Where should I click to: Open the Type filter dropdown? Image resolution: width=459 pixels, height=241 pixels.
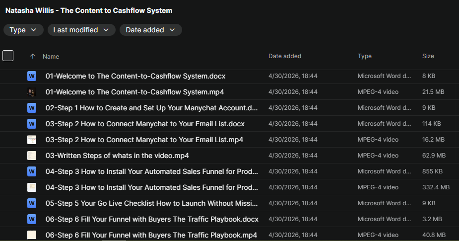pyautogui.click(x=23, y=30)
